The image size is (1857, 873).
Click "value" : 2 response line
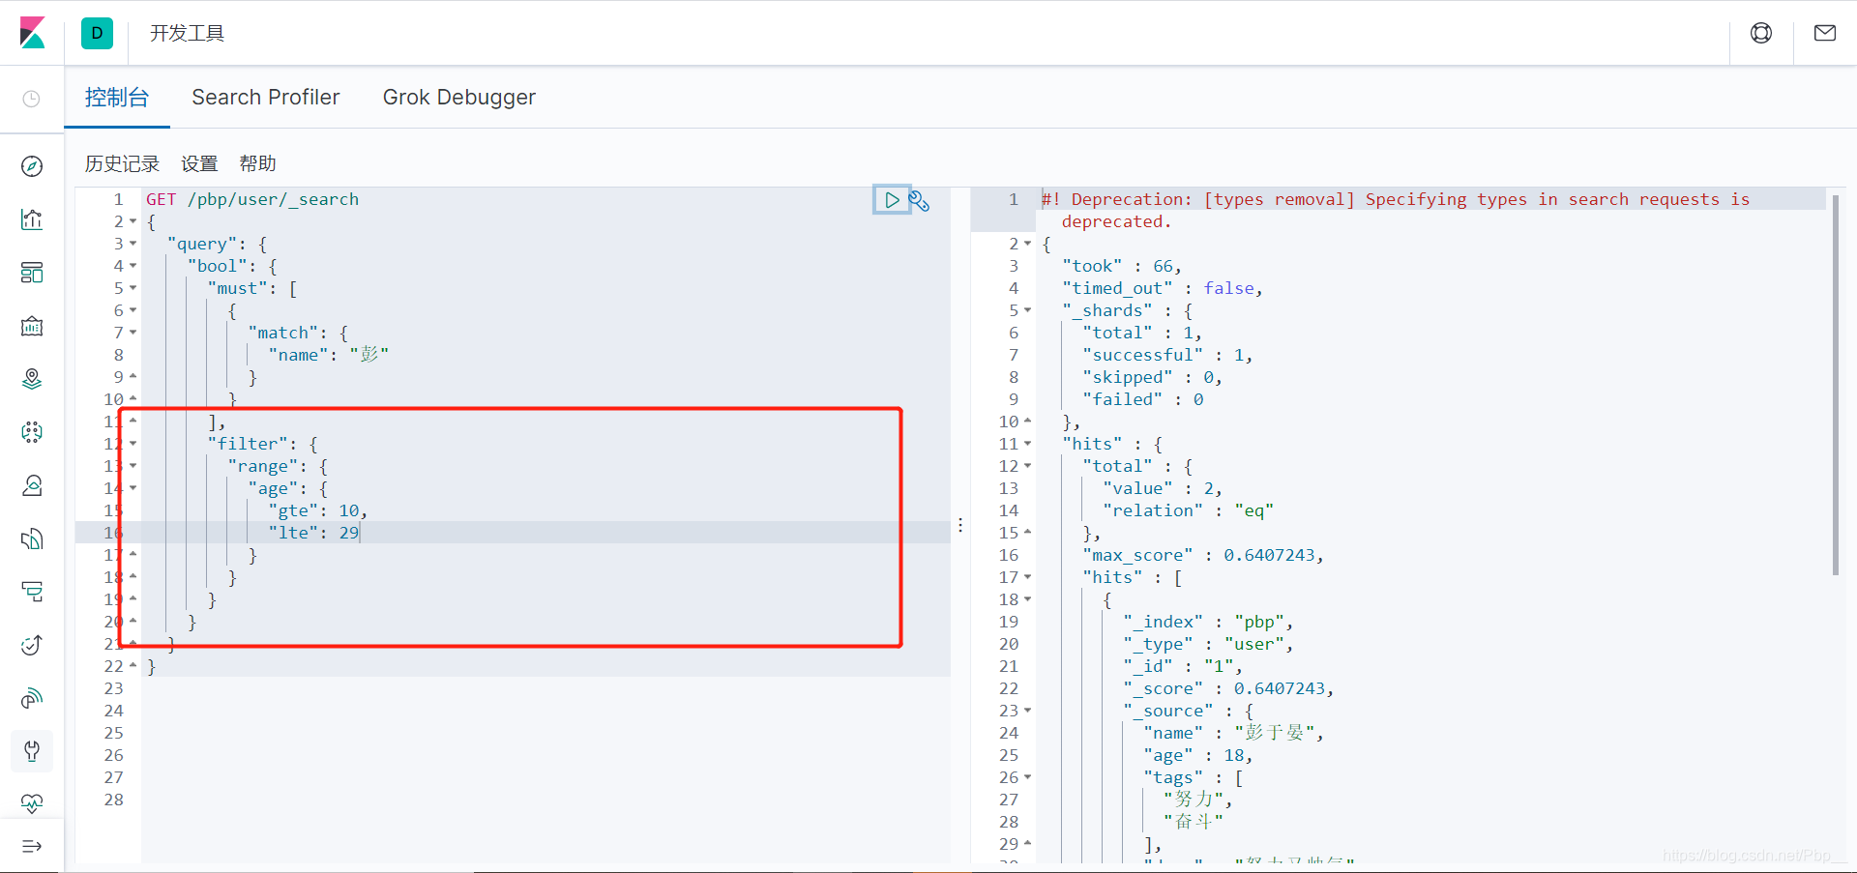pyautogui.click(x=1163, y=488)
